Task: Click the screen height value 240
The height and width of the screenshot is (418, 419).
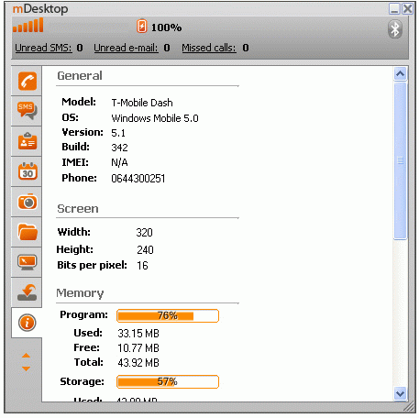Action: 145,250
